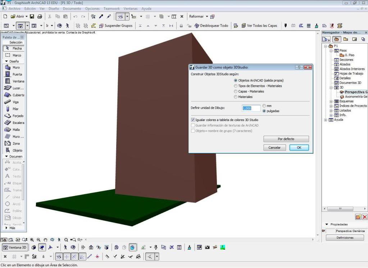Collapse the Pisos tree node
Image resolution: width=368 pixels, height=268 pixels.
click(x=331, y=50)
